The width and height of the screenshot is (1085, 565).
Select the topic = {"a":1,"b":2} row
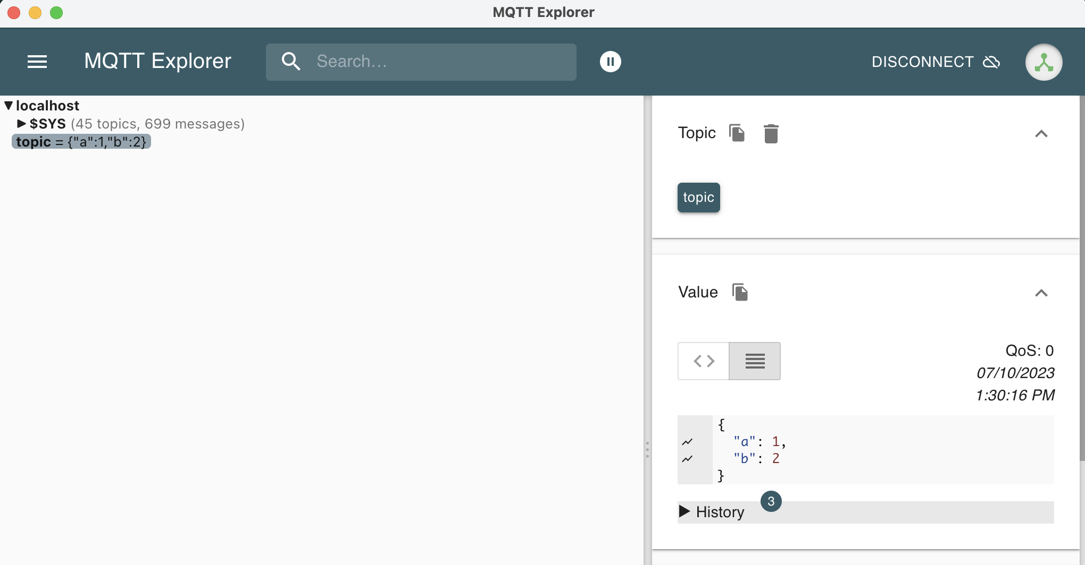81,142
